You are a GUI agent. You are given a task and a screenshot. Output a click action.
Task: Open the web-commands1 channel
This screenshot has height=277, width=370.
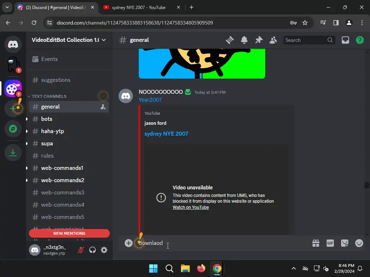pos(69,168)
